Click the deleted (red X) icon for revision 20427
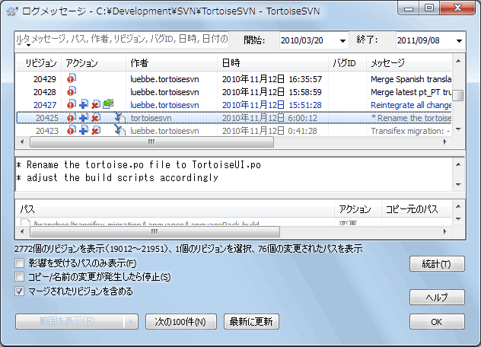Viewport: 481px width, 347px height. (96, 104)
